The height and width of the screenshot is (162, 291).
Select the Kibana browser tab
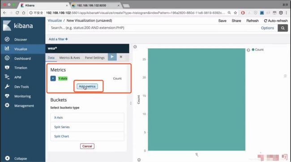click(x=43, y=5)
